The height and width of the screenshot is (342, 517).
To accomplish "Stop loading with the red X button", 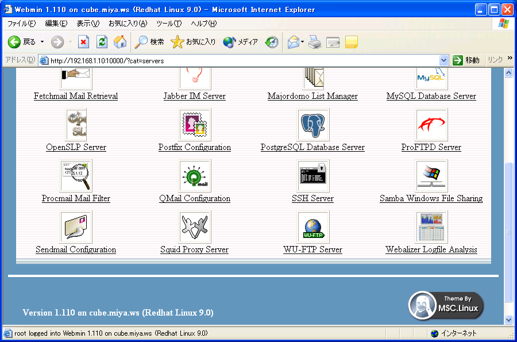I will (x=83, y=42).
